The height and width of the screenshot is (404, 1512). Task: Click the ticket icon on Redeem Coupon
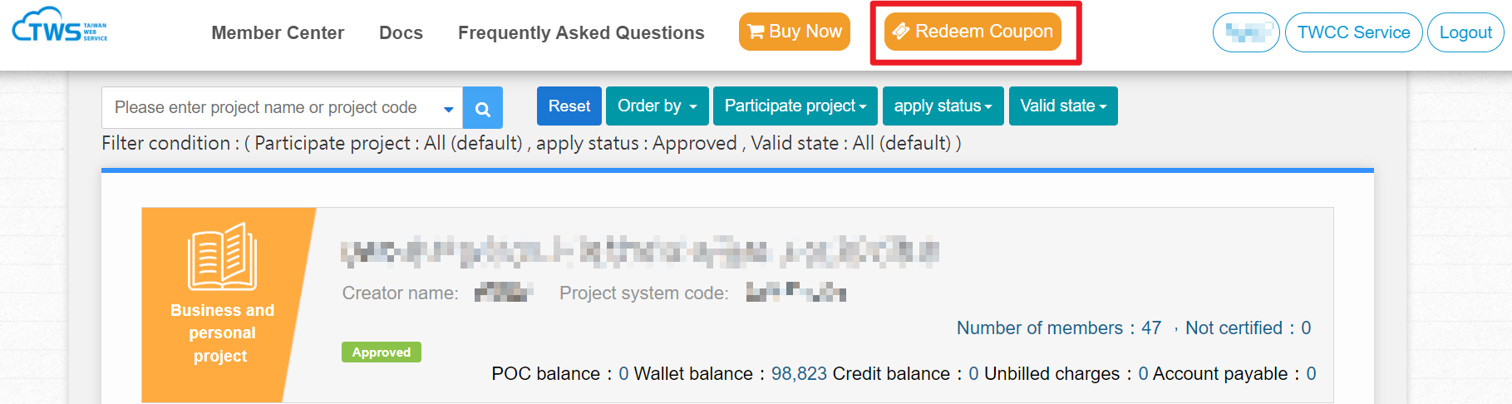(900, 32)
